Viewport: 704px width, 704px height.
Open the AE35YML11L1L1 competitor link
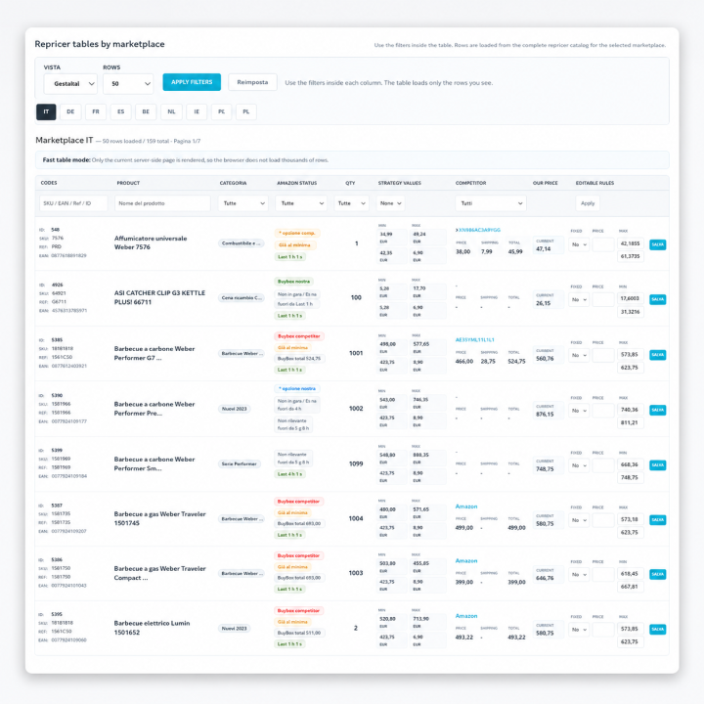click(474, 340)
